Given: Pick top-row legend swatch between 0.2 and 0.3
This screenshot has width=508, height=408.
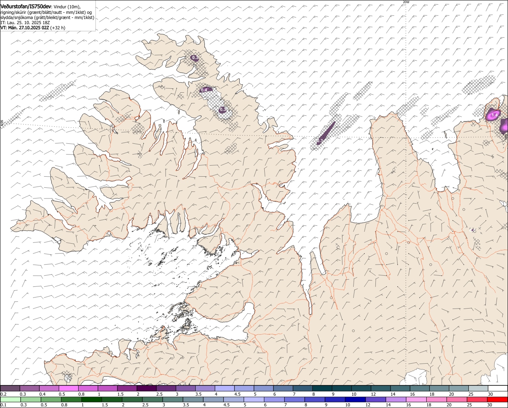Looking at the screenshot, I should click(x=10, y=388).
